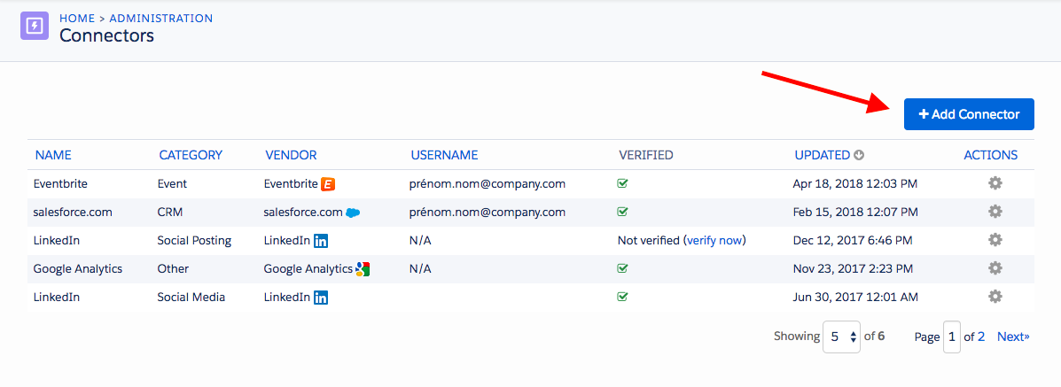
Task: Click username email in Eventbrite row
Action: pos(488,183)
